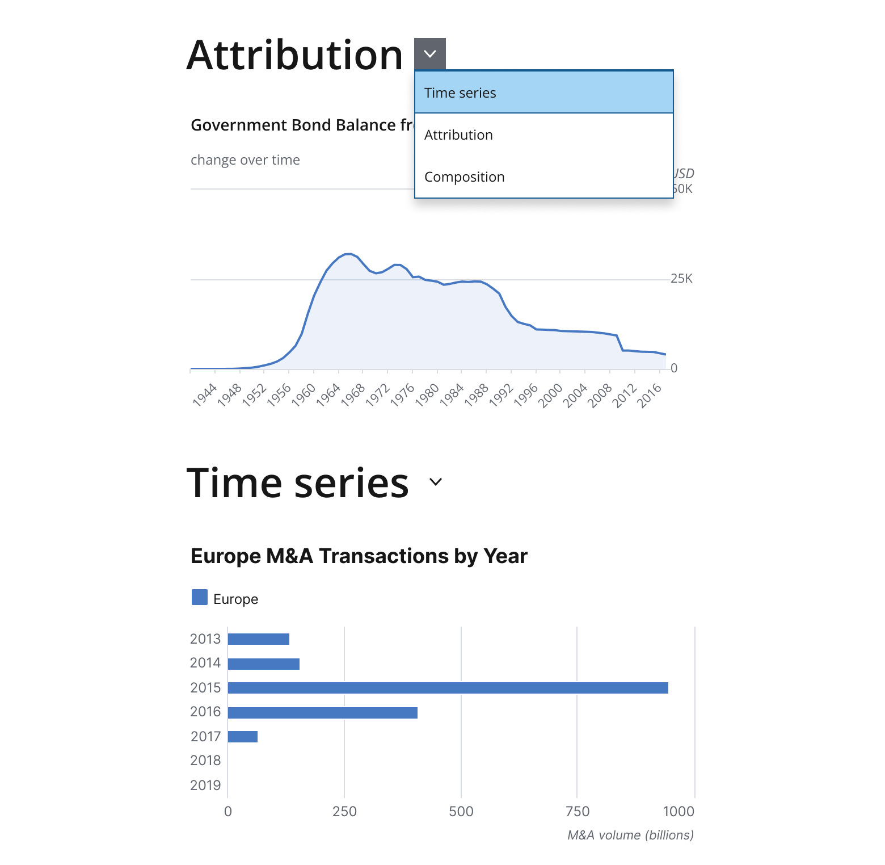Click the blue Europe legend swatch
Screen dimensions: 885x865
(x=200, y=598)
